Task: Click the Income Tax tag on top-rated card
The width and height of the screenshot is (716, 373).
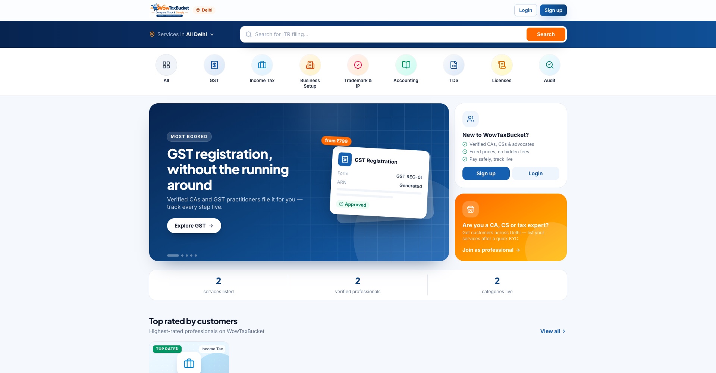Action: (x=212, y=349)
